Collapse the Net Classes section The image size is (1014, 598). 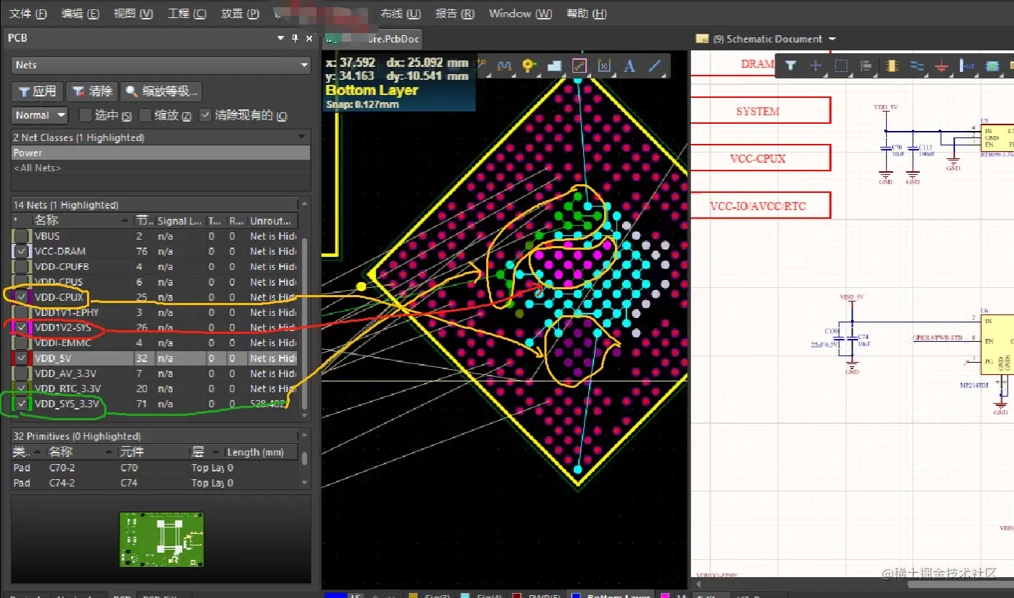[303, 137]
